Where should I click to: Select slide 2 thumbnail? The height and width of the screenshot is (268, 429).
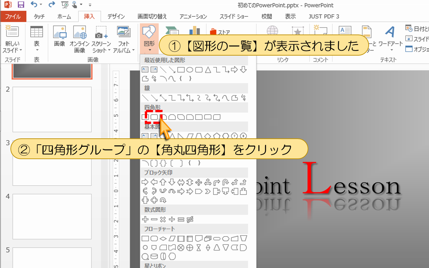pyautogui.click(x=52, y=110)
